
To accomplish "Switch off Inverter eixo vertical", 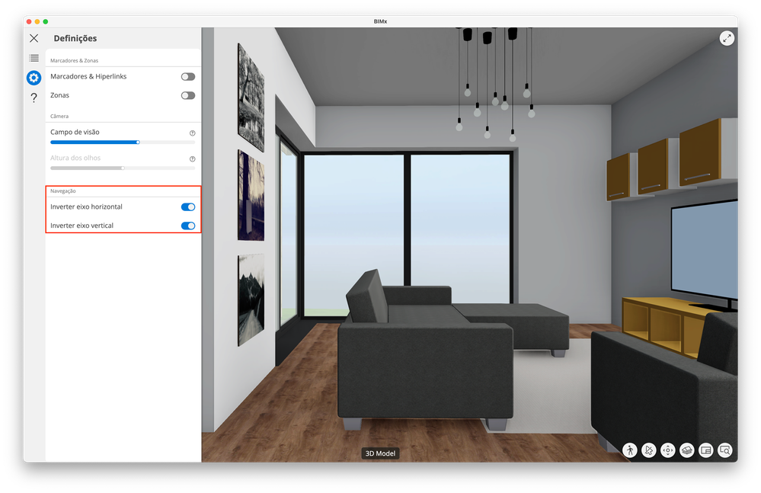I will [x=188, y=226].
